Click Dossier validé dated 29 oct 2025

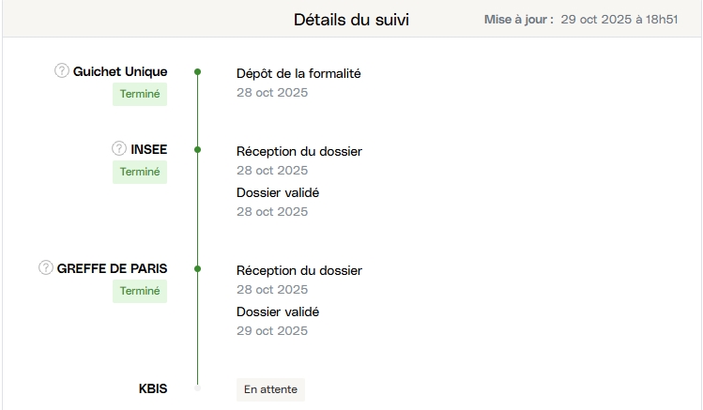[x=278, y=311]
